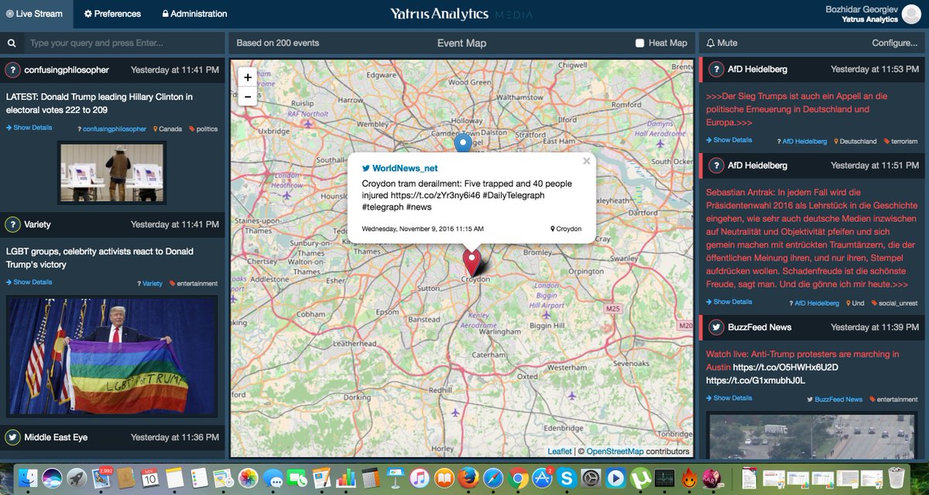
Task: Click confusingphilosopher's question-mark avatar icon
Action: click(12, 70)
